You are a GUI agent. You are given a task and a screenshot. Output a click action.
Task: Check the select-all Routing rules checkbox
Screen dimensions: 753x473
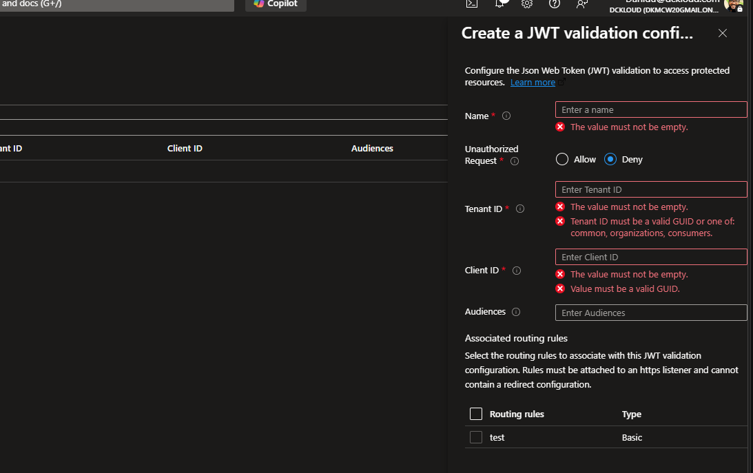[x=475, y=414]
